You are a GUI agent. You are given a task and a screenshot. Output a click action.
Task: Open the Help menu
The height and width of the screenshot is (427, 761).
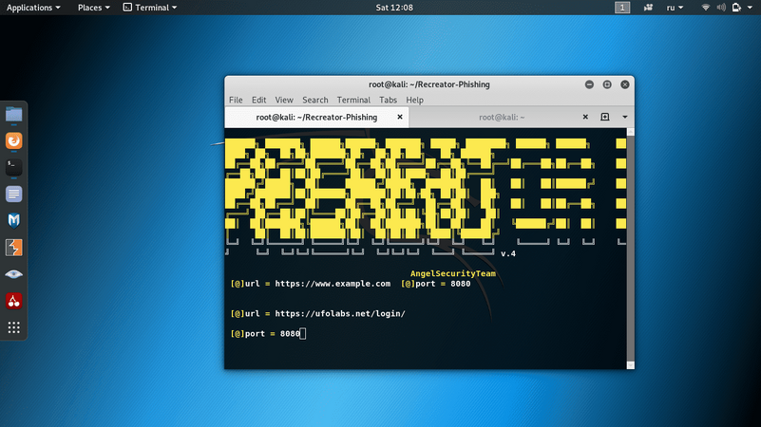pyautogui.click(x=414, y=100)
